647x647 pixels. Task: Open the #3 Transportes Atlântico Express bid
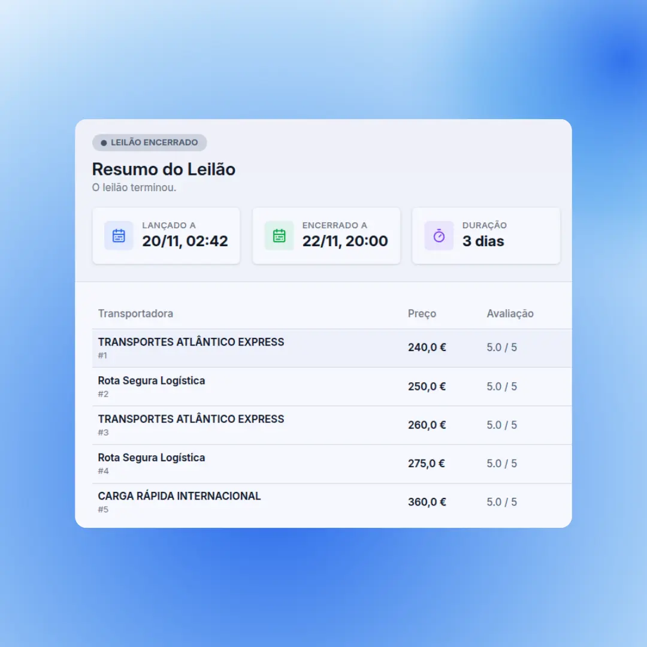point(191,419)
